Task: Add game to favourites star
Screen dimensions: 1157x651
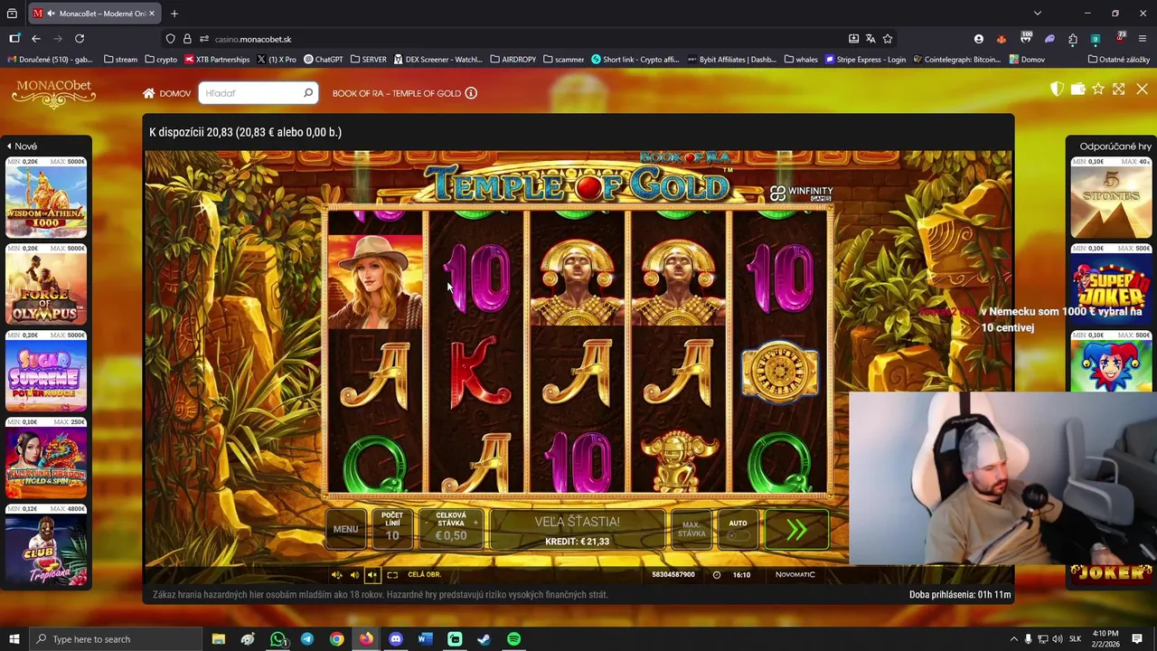Action: click(x=1098, y=89)
